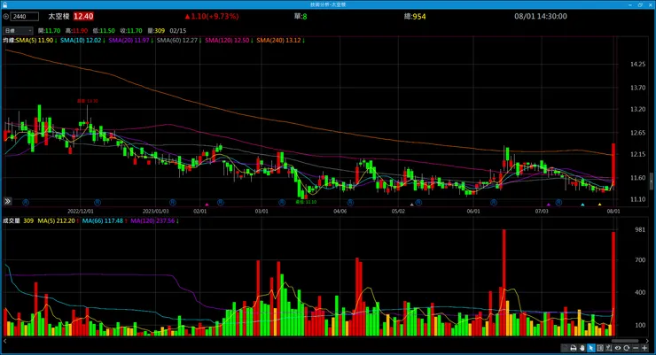Image resolution: width=656 pixels, height=355 pixels.
Task: Click the monthly marker right of 05/02
Action: (418, 202)
